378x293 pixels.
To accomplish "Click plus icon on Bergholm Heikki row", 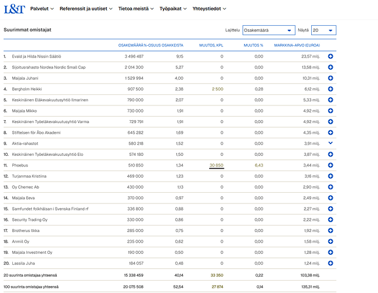I will (331, 89).
